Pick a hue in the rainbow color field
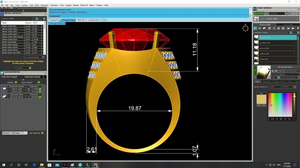 click(x=280, y=105)
